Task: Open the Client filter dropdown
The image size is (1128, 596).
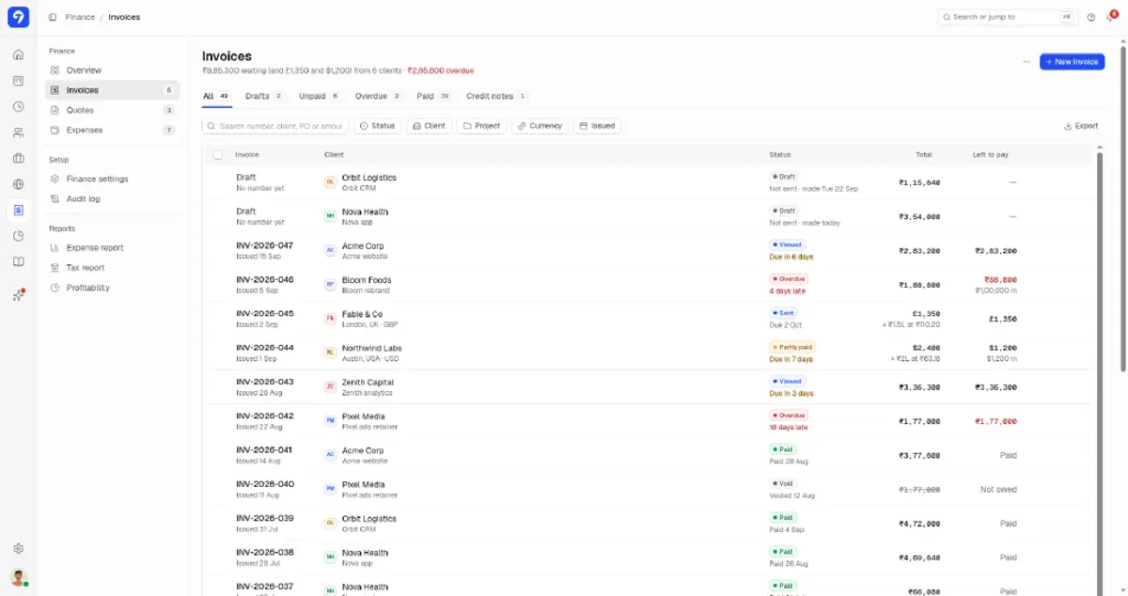Action: coord(429,126)
